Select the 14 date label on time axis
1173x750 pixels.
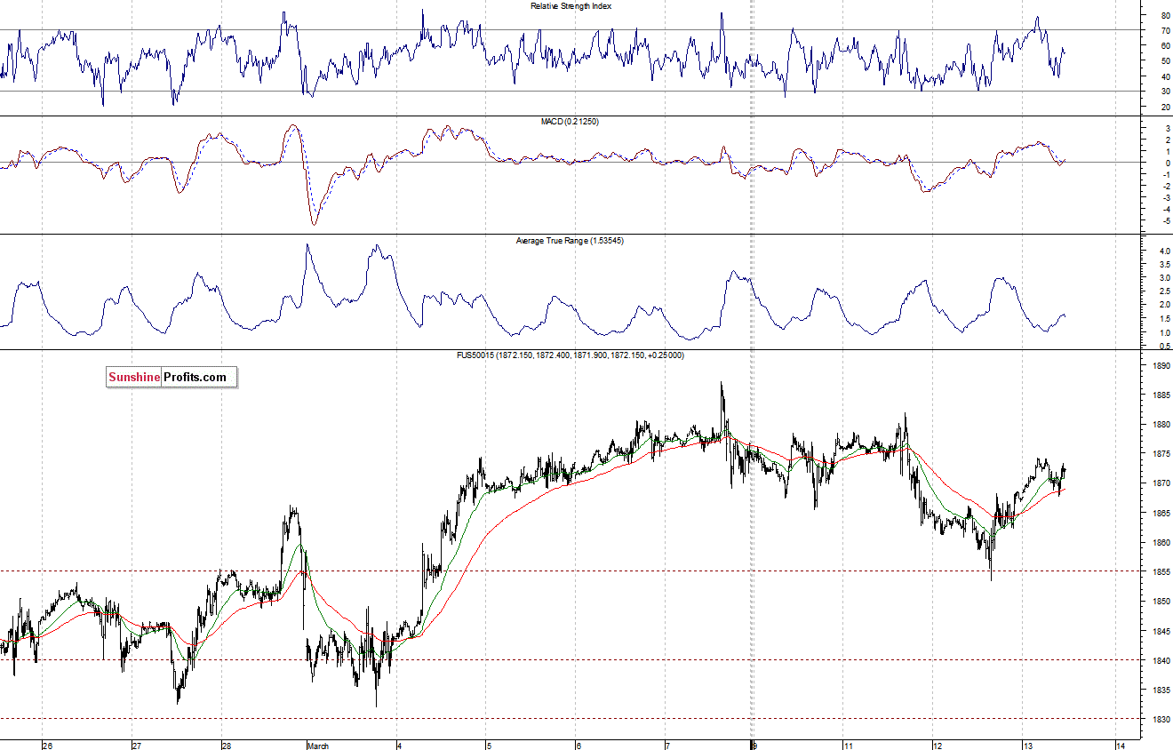point(1121,746)
